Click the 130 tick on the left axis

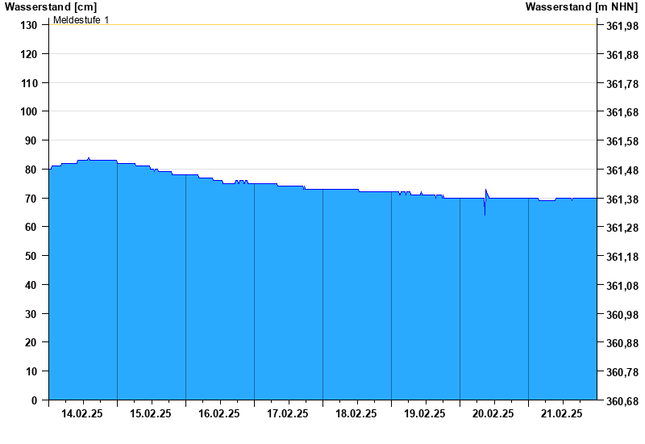click(29, 25)
